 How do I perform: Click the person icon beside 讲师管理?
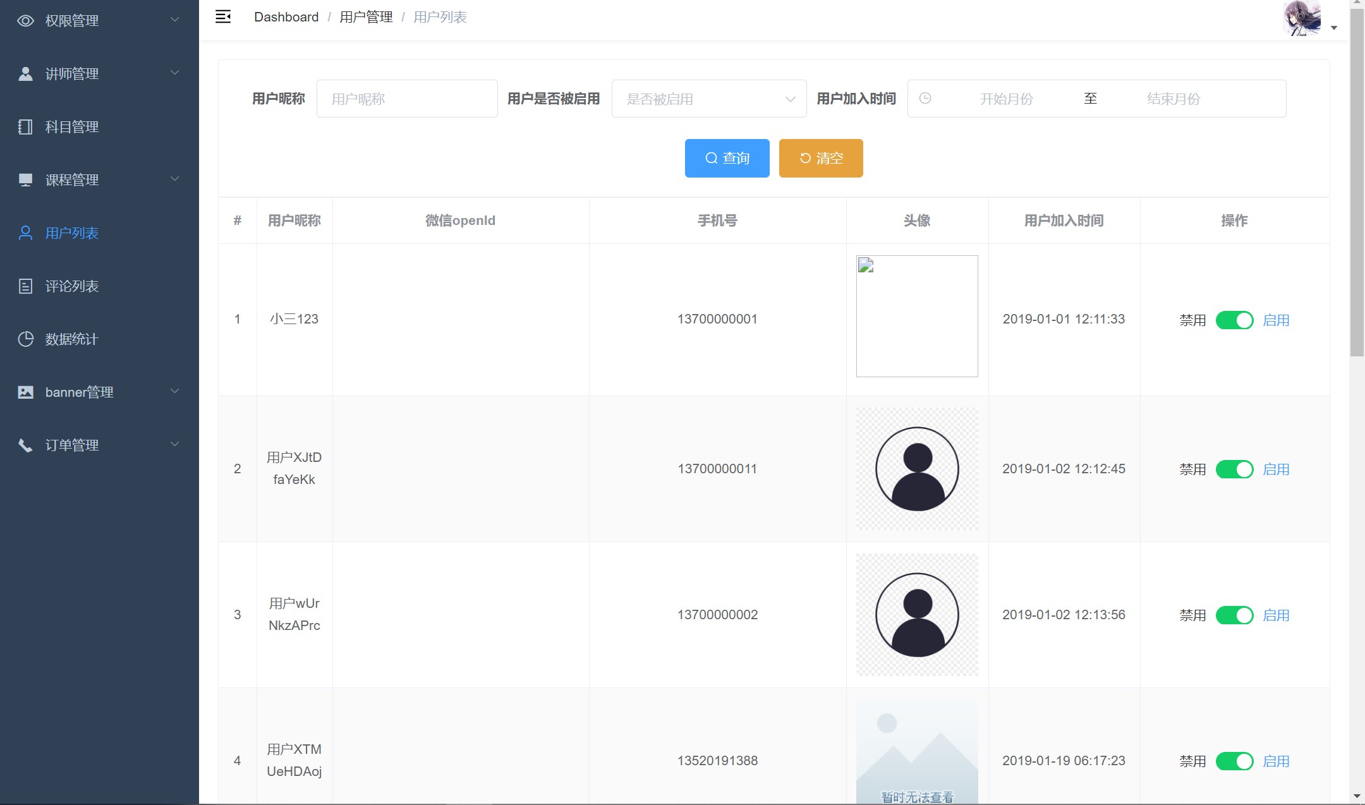25,74
